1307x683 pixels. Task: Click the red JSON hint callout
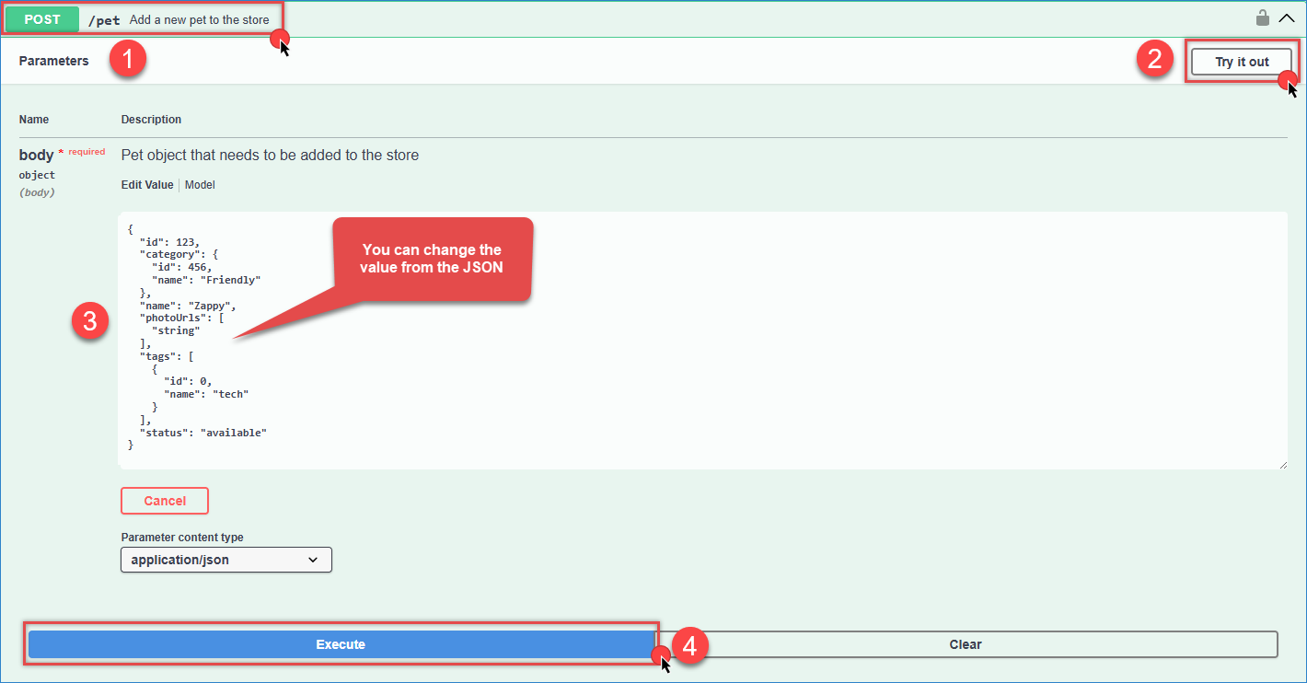(x=432, y=259)
